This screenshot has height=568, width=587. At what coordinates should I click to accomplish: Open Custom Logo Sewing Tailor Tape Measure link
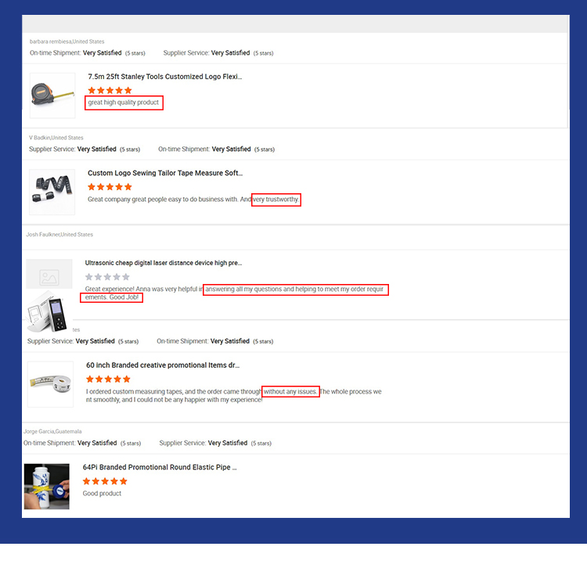click(x=165, y=173)
